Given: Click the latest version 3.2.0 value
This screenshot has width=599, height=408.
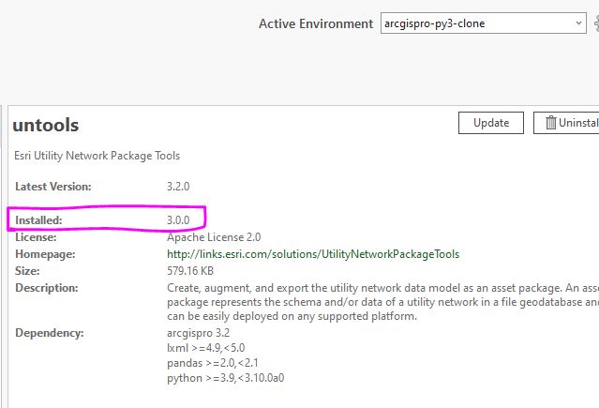Looking at the screenshot, I should coord(178,187).
